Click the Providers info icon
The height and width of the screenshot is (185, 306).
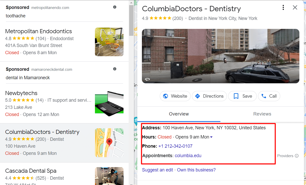pyautogui.click(x=297, y=156)
